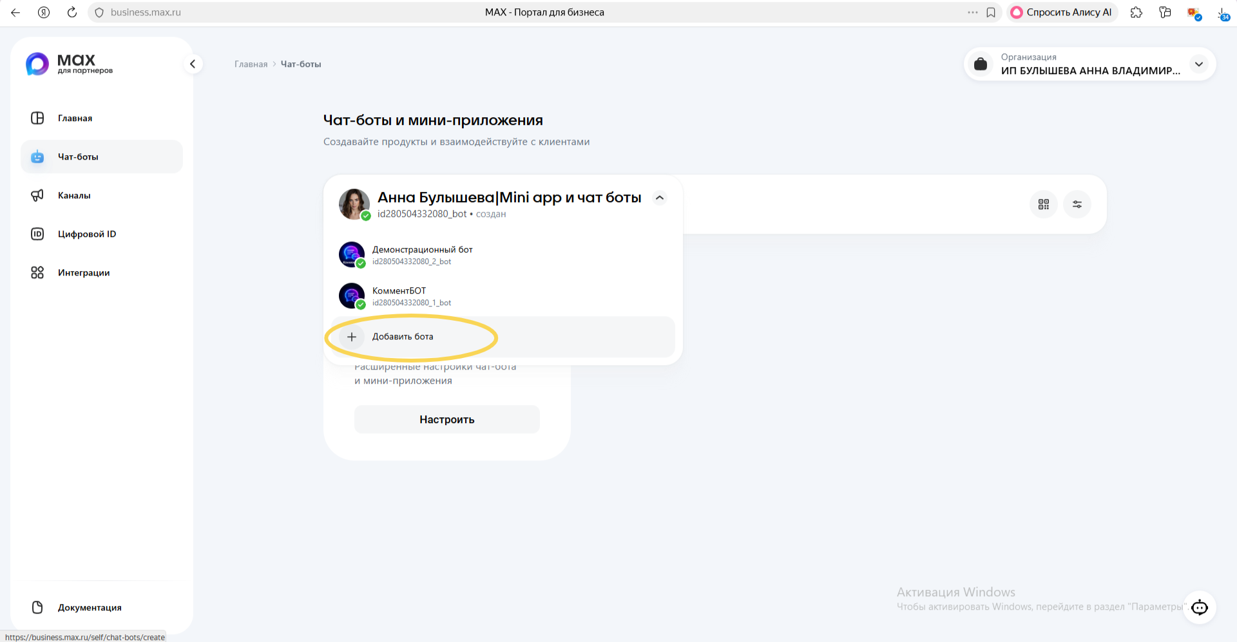The image size is (1237, 642).
Task: Open the browser downloads icon
Action: pyautogui.click(x=1223, y=13)
